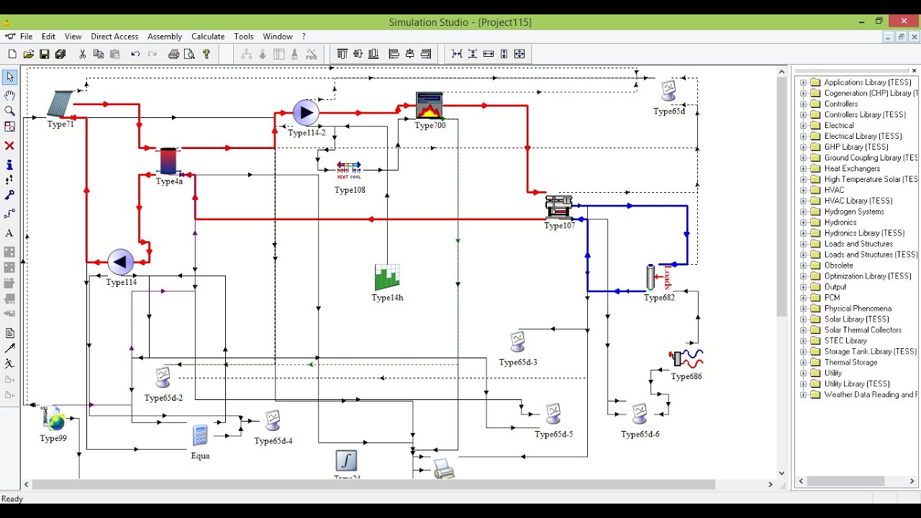The height and width of the screenshot is (518, 921).
Task: Select the Type682 load component
Action: point(651,278)
